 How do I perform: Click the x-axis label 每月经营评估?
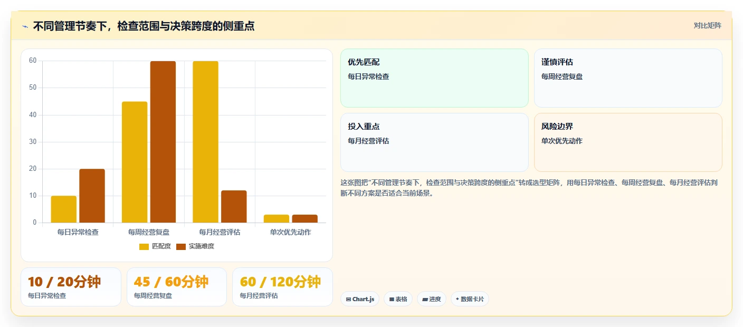click(x=220, y=232)
